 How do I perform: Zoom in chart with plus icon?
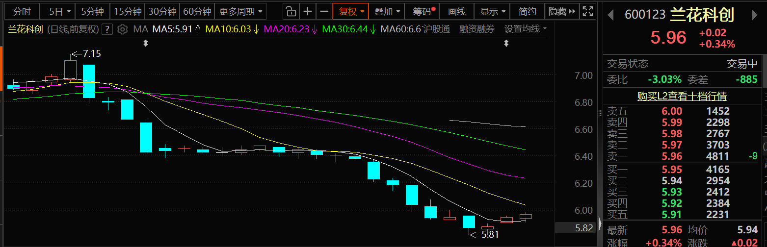[x=308, y=11]
